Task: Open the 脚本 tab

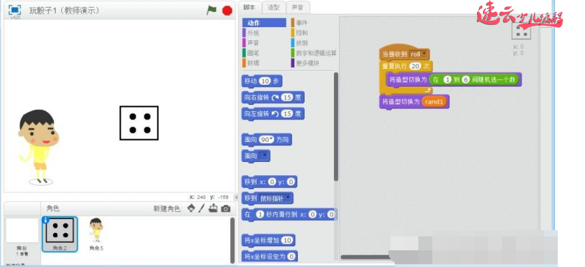Action: pyautogui.click(x=249, y=8)
